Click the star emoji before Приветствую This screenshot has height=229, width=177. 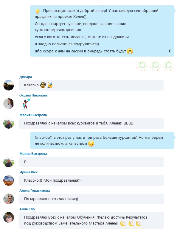[x=38, y=11]
